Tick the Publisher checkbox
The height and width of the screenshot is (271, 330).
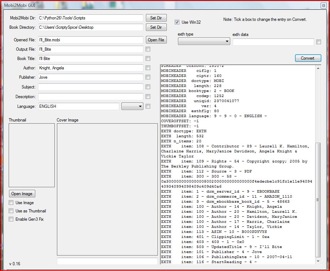click(148, 77)
